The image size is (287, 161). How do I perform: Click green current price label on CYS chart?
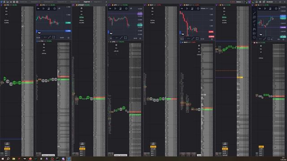68,23
